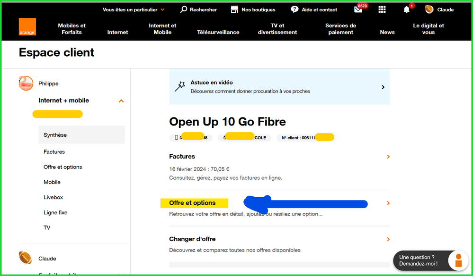
Task: Click Claude's football avatar in sidebar
Action: click(26, 258)
